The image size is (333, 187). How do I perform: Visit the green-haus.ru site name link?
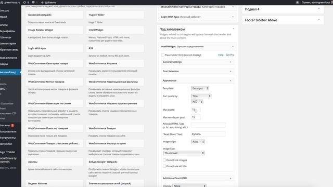(10, 2)
